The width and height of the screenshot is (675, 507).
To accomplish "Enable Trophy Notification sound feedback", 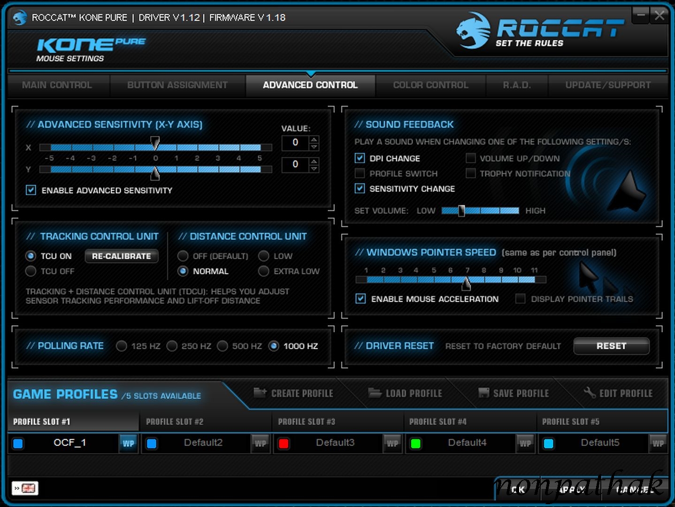I will (470, 173).
